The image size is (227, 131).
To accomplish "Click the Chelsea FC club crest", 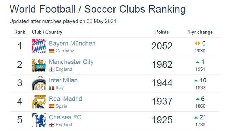I will [x=39, y=120].
